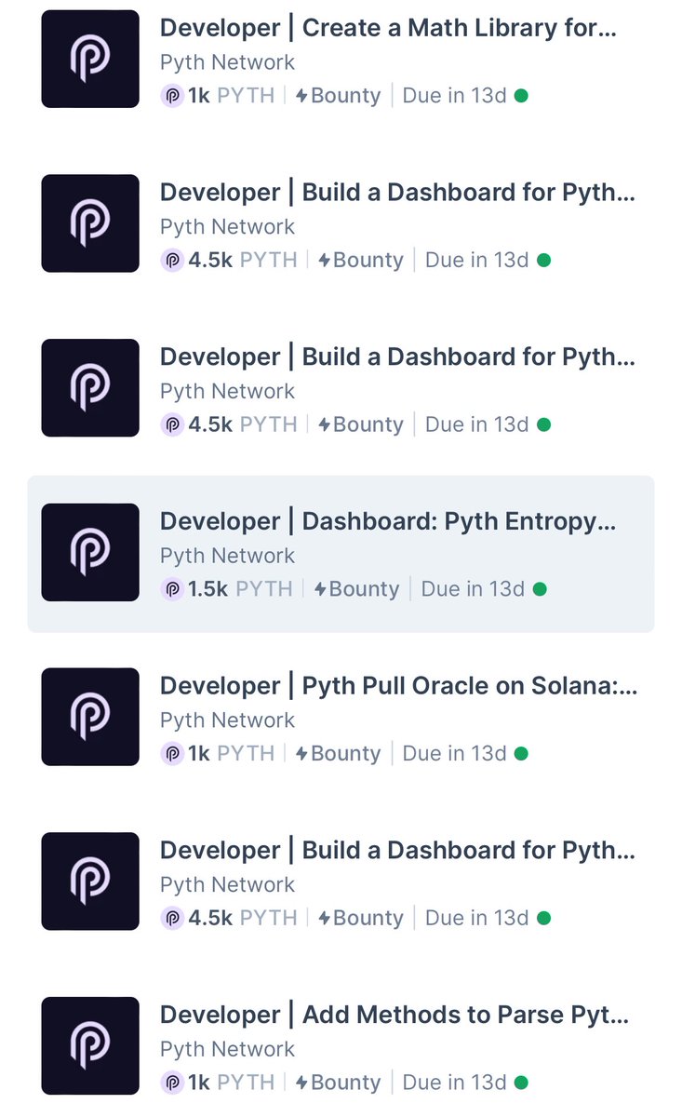Screen dimensions: 682x1117
Task: Click the lightning bolt icon in the Pull Oracle row
Action: click(x=301, y=754)
